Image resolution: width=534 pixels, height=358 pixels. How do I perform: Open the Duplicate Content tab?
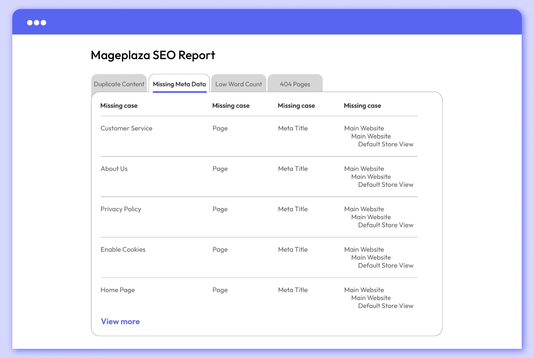pyautogui.click(x=119, y=84)
